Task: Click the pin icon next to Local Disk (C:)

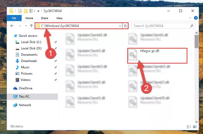Action: tap(55, 42)
